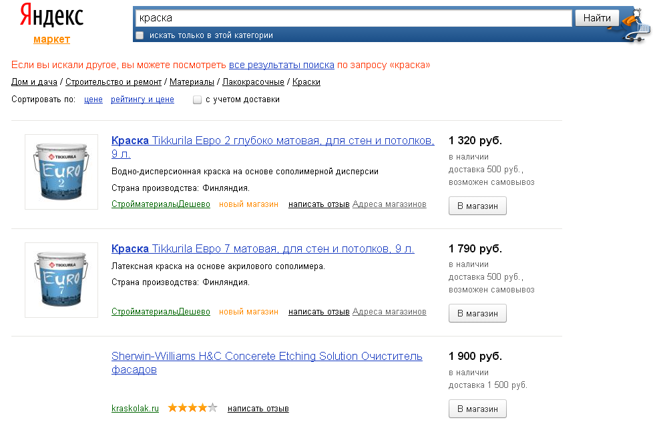The image size is (657, 430).
Task: Select the 1 790 руб. price text
Action: pos(475,248)
